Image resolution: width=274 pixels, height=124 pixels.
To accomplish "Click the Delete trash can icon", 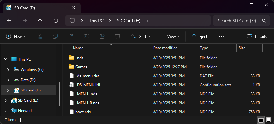I will pyautogui.click(x=118, y=37).
